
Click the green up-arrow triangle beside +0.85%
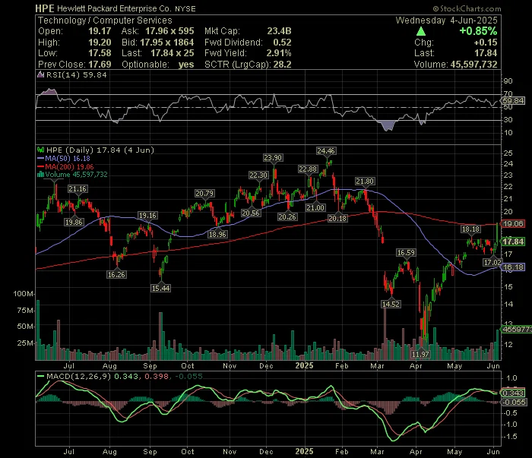click(421, 32)
